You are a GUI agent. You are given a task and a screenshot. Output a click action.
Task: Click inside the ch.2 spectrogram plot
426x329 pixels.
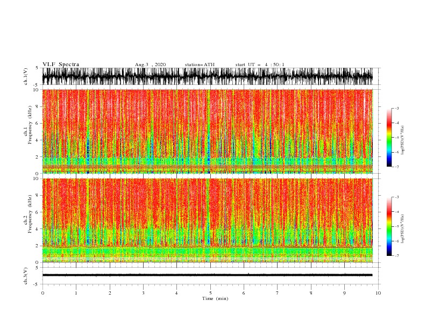point(207,220)
